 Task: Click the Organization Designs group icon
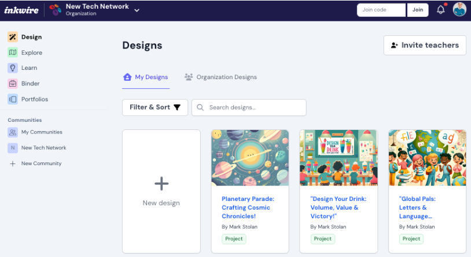(189, 77)
